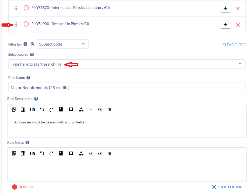Click the institution icon next to Filter by

(32, 44)
